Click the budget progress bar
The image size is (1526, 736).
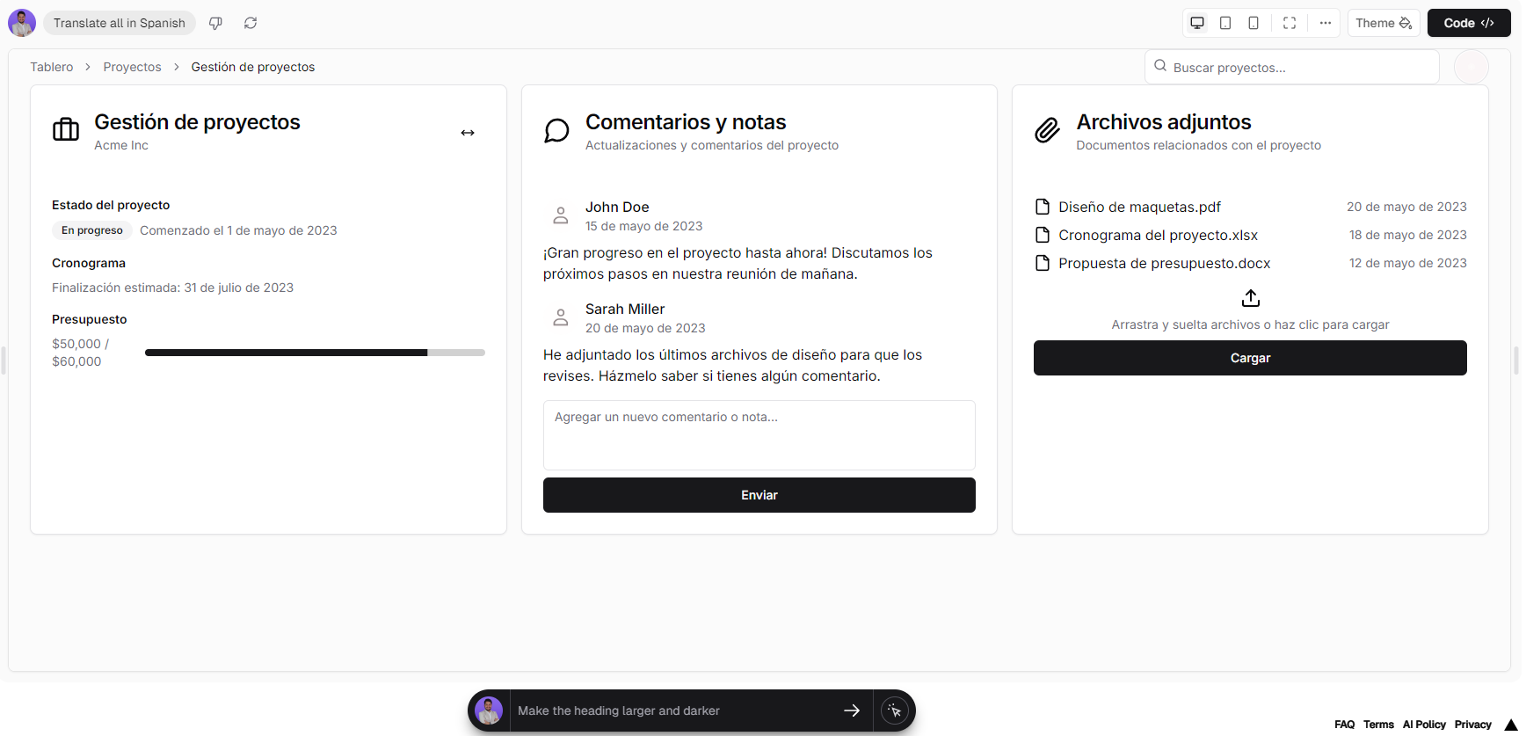315,353
